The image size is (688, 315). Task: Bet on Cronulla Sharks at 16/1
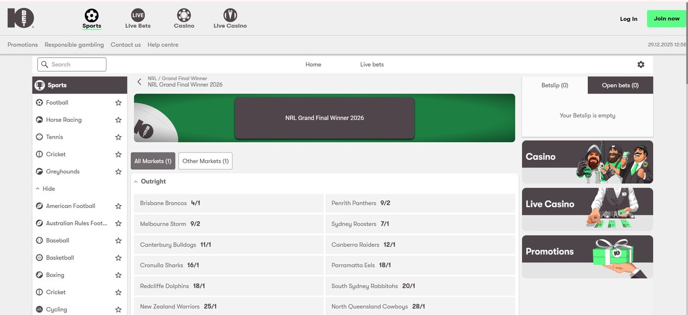pos(229,265)
